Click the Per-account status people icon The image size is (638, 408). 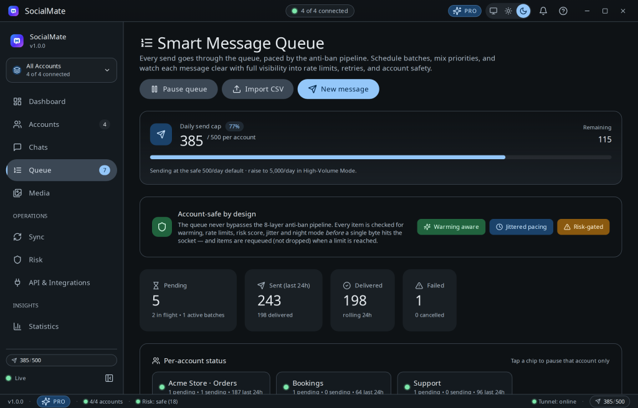point(156,361)
